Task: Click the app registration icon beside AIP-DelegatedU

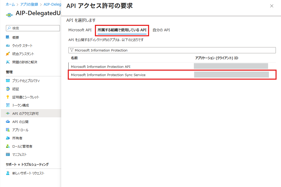Action: pos(9,15)
